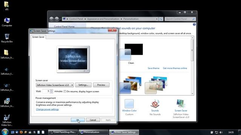Click the Preview button
241x135 pixels.
[x=101, y=85]
